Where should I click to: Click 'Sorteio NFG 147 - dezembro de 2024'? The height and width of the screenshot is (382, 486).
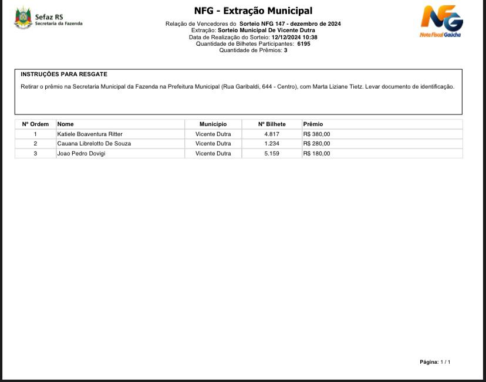[290, 24]
